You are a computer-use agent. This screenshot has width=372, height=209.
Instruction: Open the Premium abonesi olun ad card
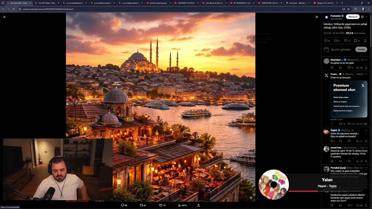[349, 99]
